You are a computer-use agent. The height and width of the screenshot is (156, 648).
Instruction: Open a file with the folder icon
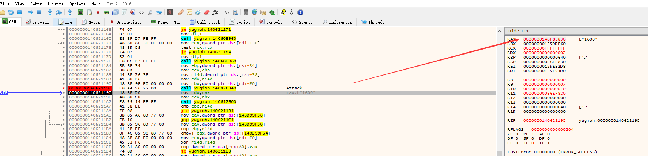[x=2, y=12]
